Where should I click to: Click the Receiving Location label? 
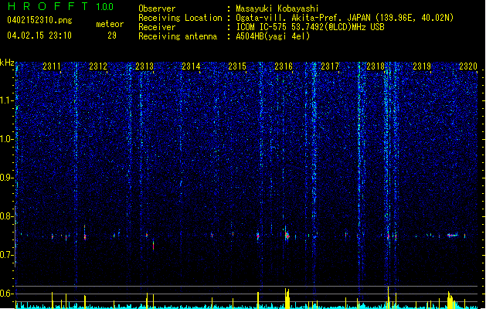[180, 18]
